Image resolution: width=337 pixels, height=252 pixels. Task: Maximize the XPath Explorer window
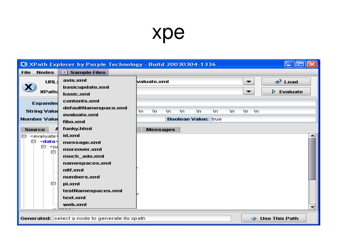coord(301,64)
